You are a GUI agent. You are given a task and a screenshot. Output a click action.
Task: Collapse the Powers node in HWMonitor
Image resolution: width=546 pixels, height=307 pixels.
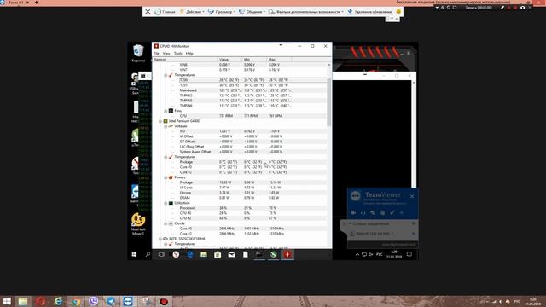click(166, 177)
